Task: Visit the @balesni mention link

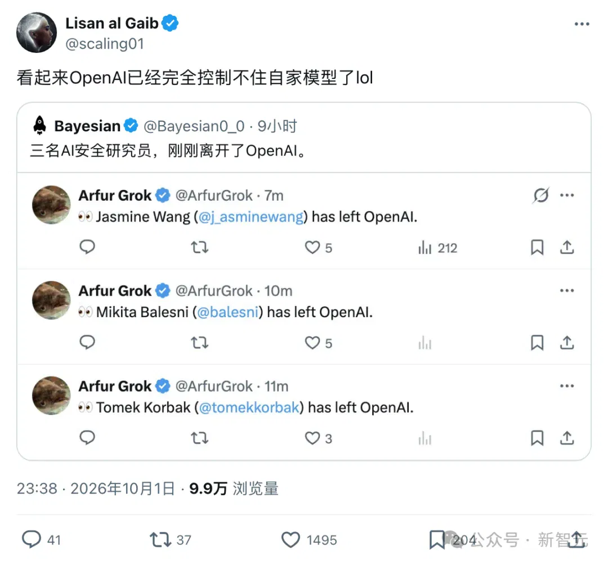Action: (x=228, y=312)
